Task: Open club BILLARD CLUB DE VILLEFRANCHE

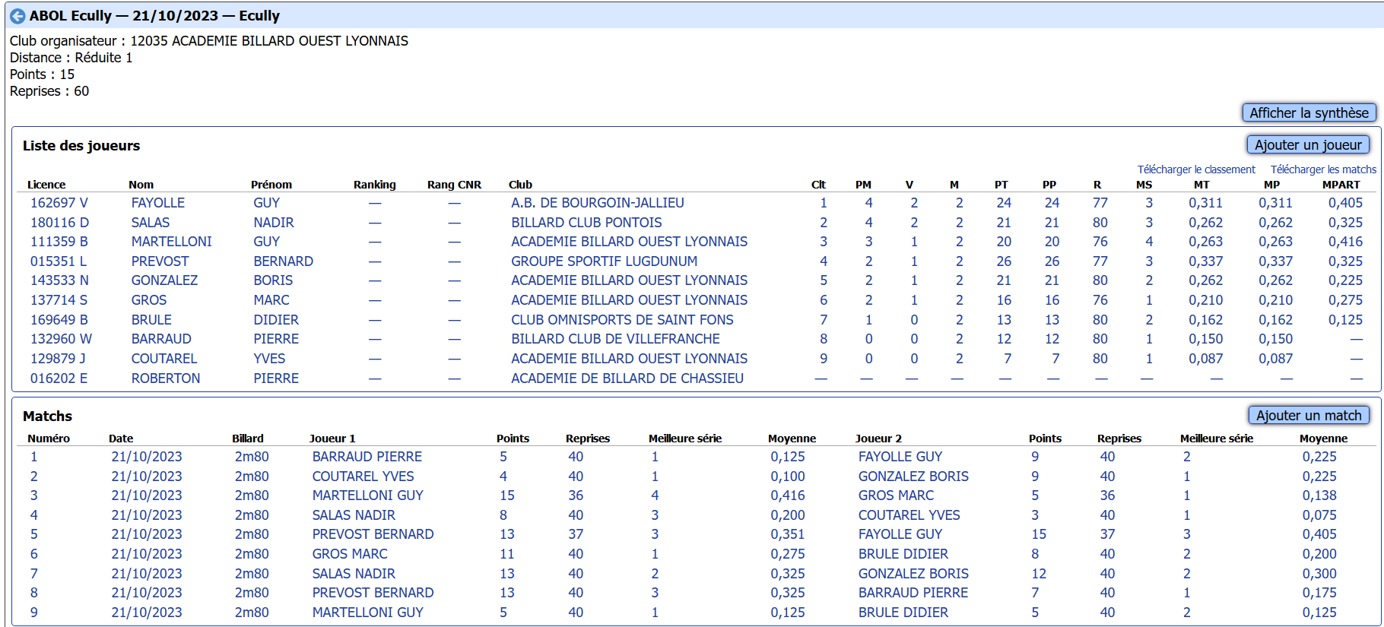Action: (615, 339)
